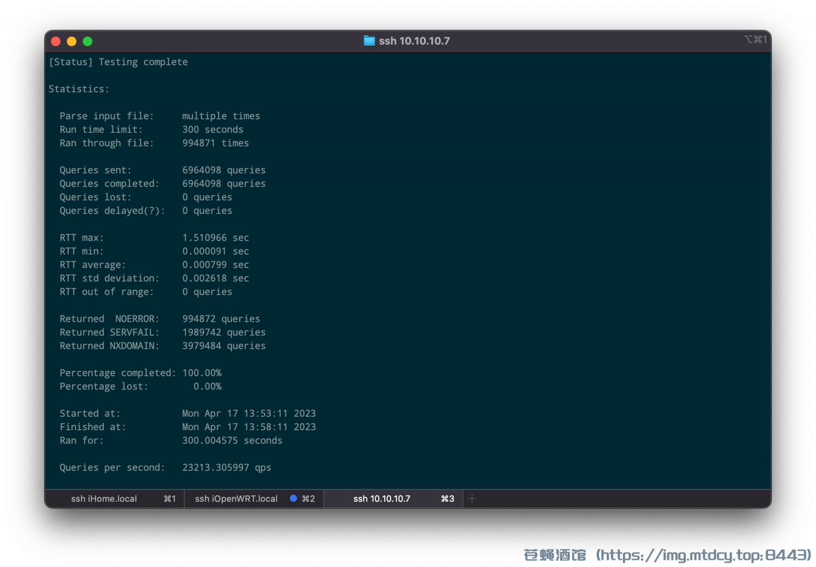Click the 'Queries delayed(?):' label
The image size is (816, 567).
click(112, 211)
